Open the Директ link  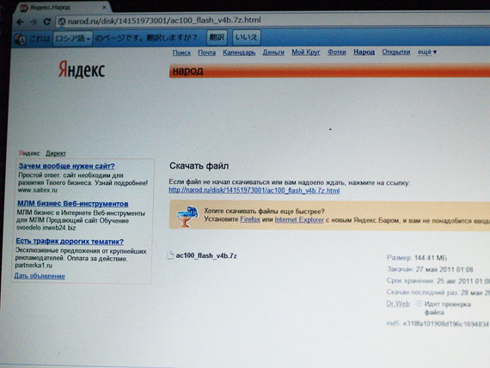[x=56, y=153]
